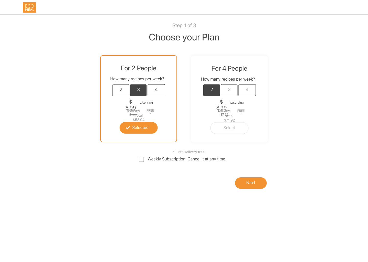Choose 2 recipes for the 4 People plan
This screenshot has width=368, height=262.
click(211, 90)
